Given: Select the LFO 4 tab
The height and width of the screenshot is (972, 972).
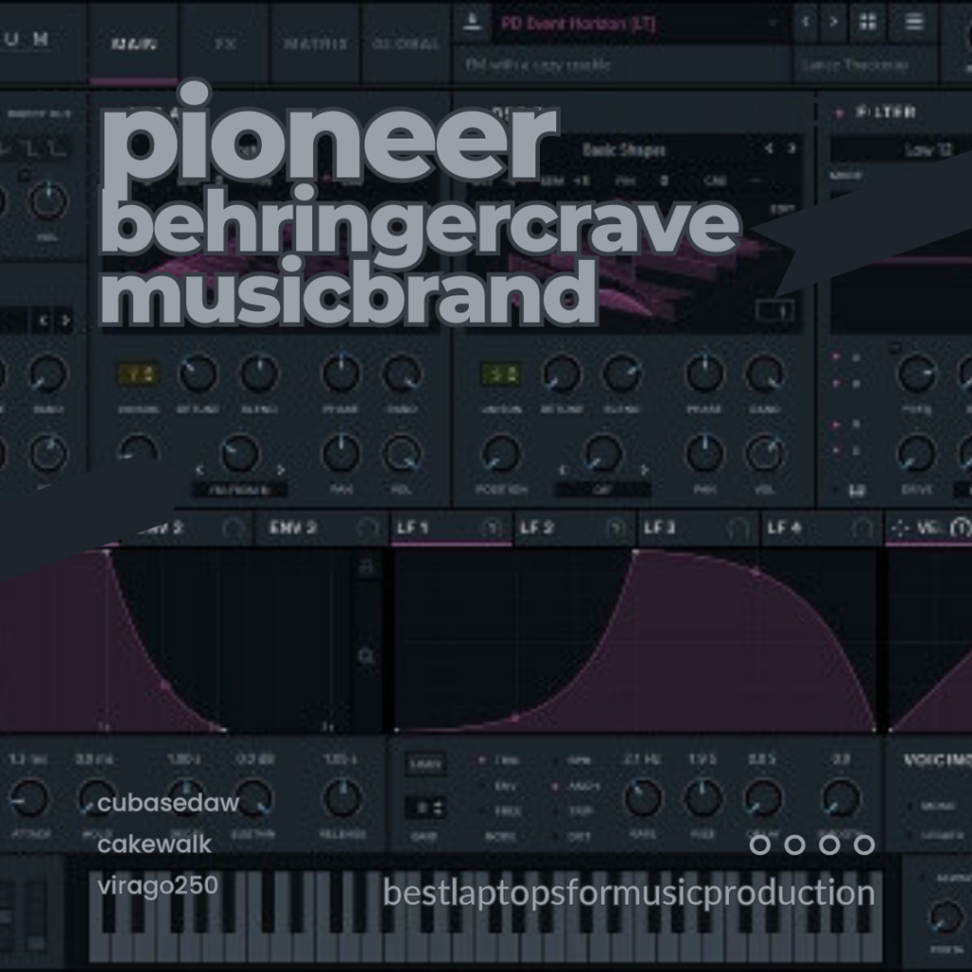Looking at the screenshot, I should pos(822,528).
